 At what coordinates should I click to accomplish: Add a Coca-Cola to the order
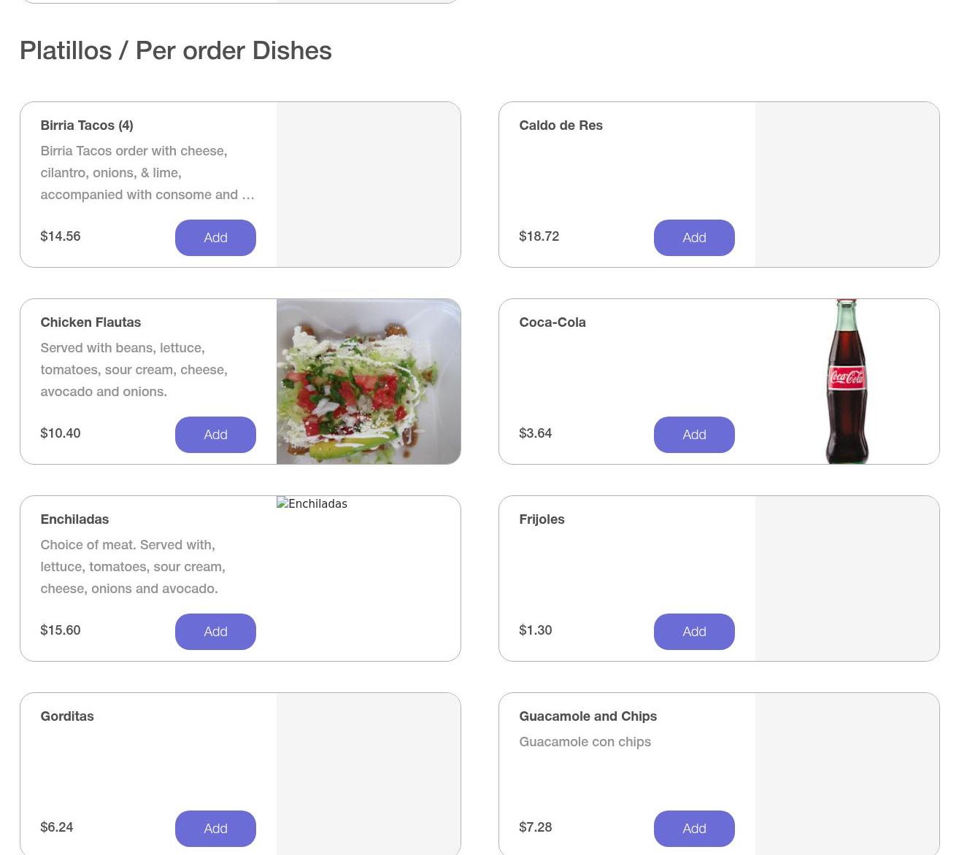(x=694, y=435)
